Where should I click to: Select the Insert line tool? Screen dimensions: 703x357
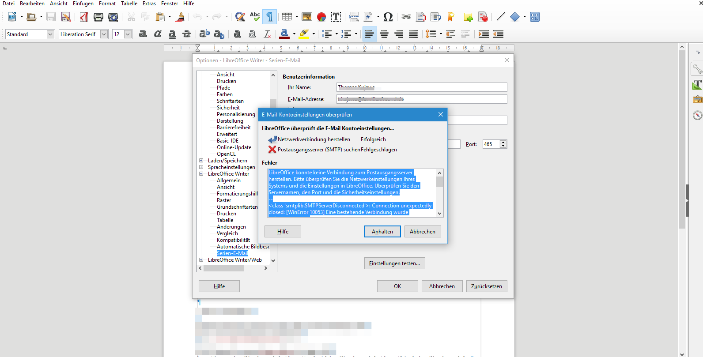pos(500,17)
